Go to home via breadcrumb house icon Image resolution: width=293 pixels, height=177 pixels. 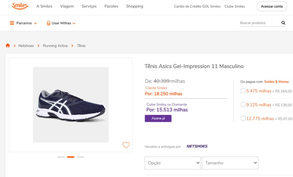click(8, 45)
